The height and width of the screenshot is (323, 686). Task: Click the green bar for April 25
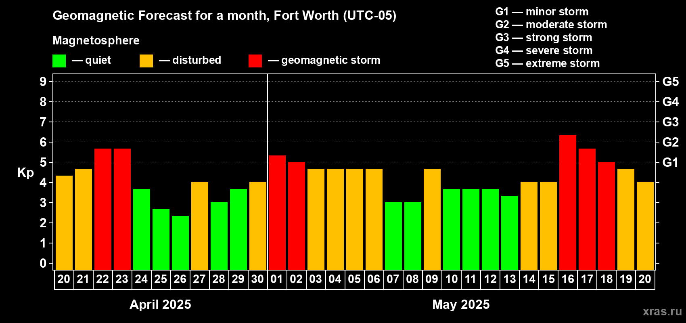(161, 239)
